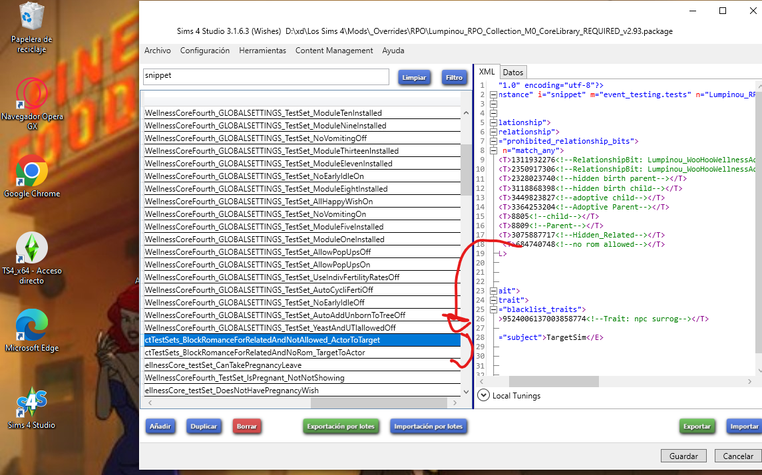This screenshot has height=475, width=762.
Task: Collapse the XML node on line 2
Action: (493, 94)
